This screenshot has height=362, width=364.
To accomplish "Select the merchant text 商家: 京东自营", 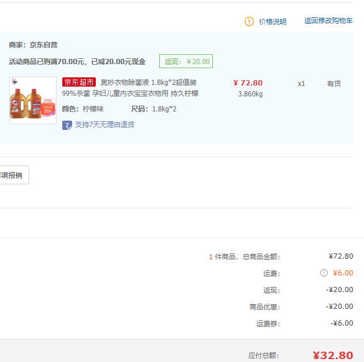I will (x=33, y=45).
